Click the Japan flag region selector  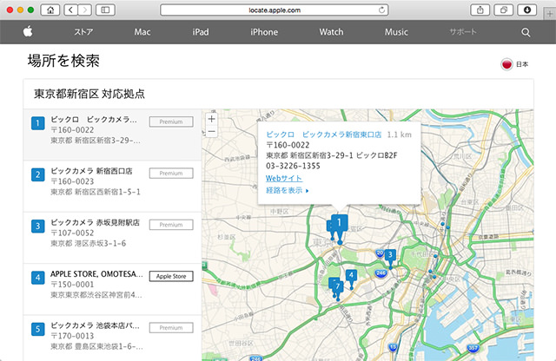[x=506, y=64]
